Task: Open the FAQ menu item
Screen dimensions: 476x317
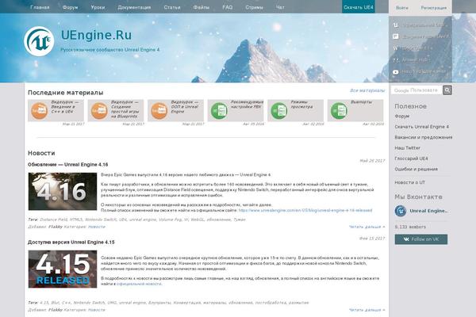Action: [x=228, y=7]
